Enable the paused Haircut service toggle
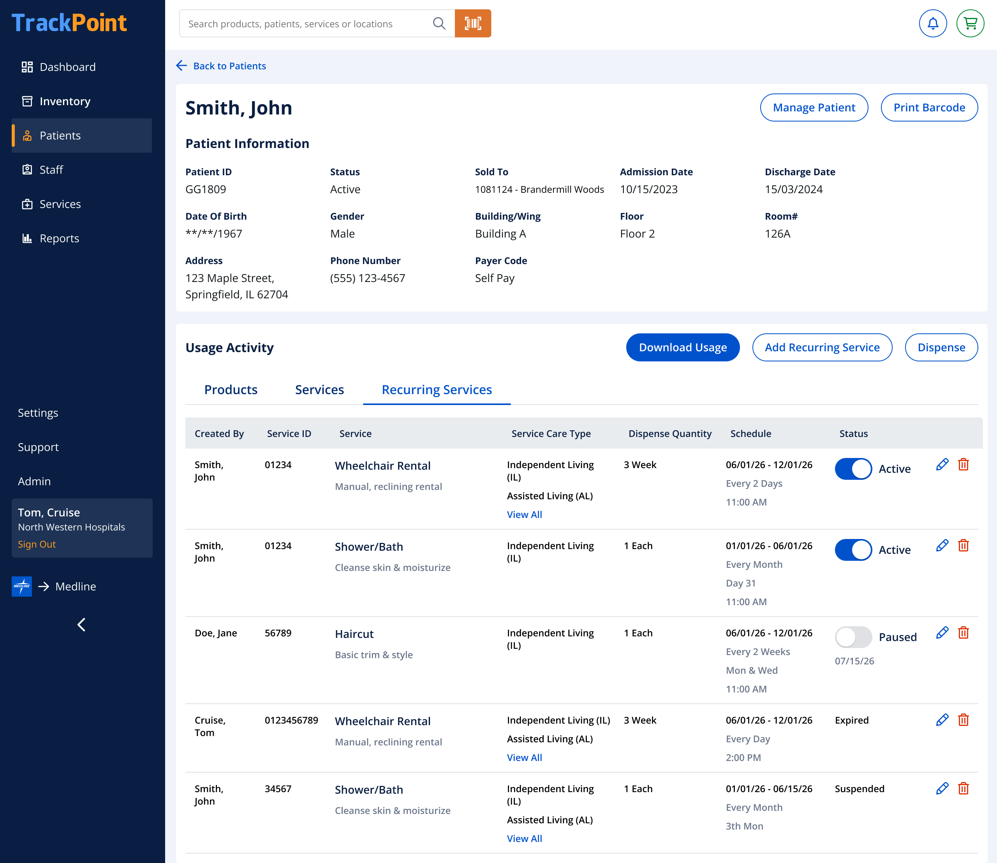This screenshot has width=997, height=863. pyautogui.click(x=853, y=637)
